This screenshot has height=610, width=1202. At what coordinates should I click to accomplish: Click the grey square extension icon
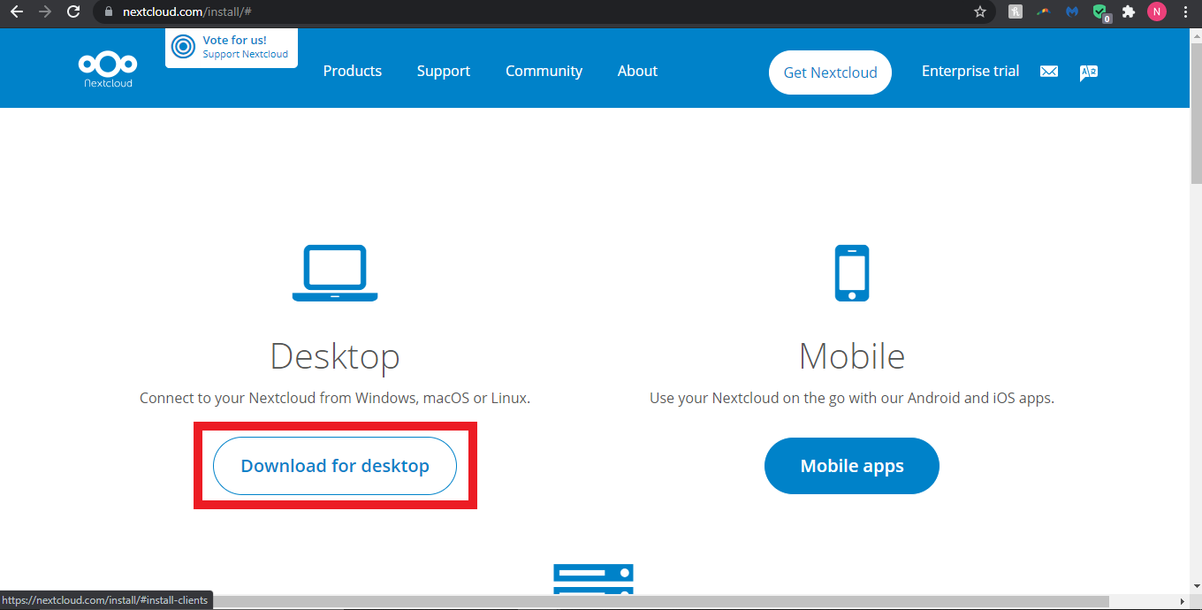point(1016,12)
